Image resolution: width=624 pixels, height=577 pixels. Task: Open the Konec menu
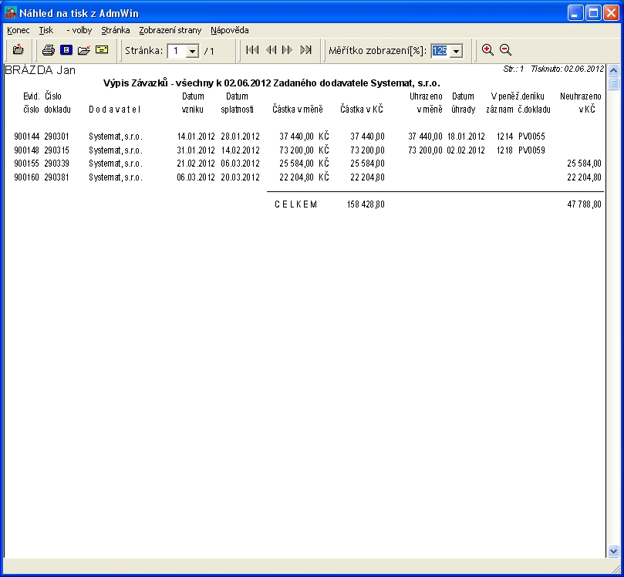click(19, 30)
